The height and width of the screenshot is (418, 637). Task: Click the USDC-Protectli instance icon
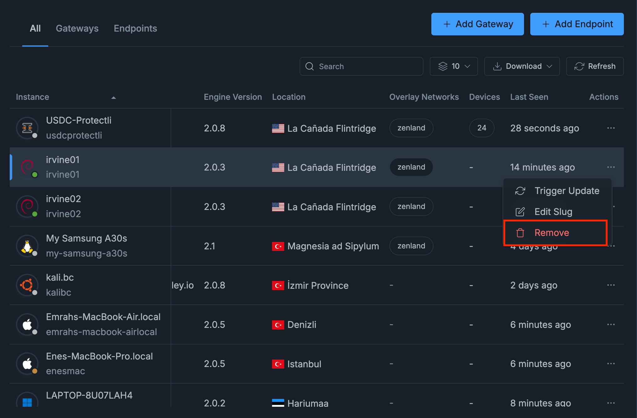pyautogui.click(x=27, y=128)
